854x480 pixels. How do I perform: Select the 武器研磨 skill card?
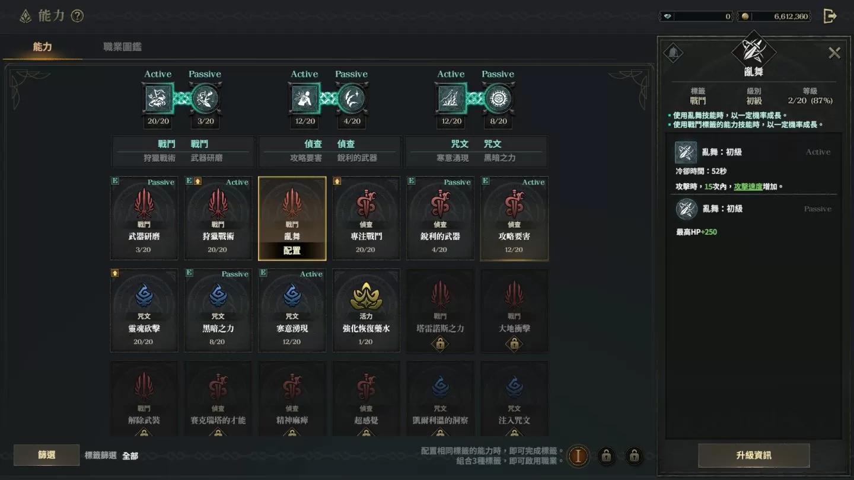point(144,218)
